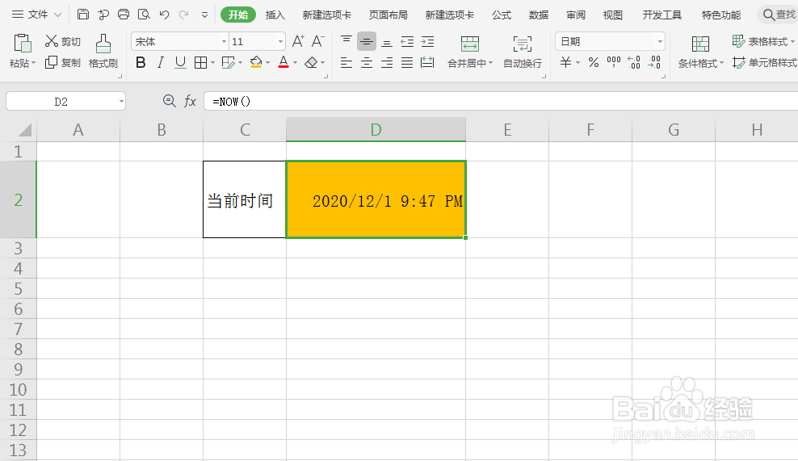Click the currency yen format icon
Viewport: 798px width, 461px height.
[565, 63]
